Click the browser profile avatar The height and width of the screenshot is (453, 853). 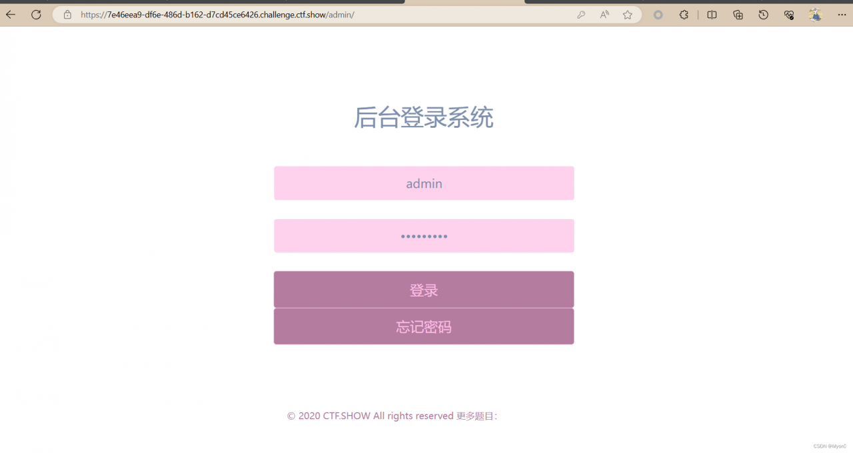[815, 14]
